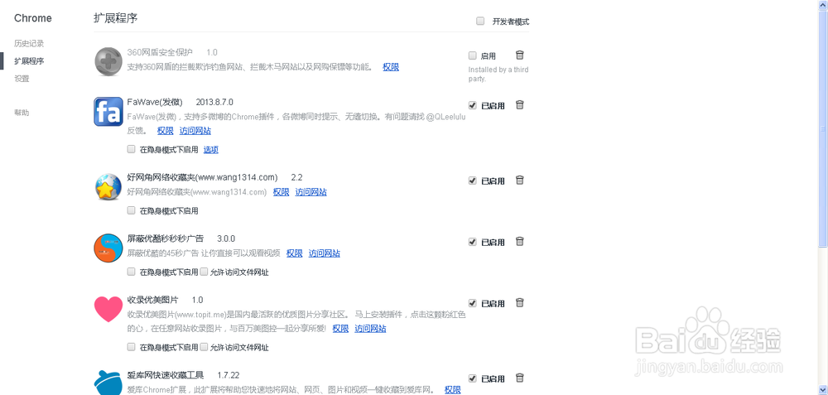Click the FaWave version text 2013.8.7.0
The width and height of the screenshot is (828, 395).
[x=214, y=102]
